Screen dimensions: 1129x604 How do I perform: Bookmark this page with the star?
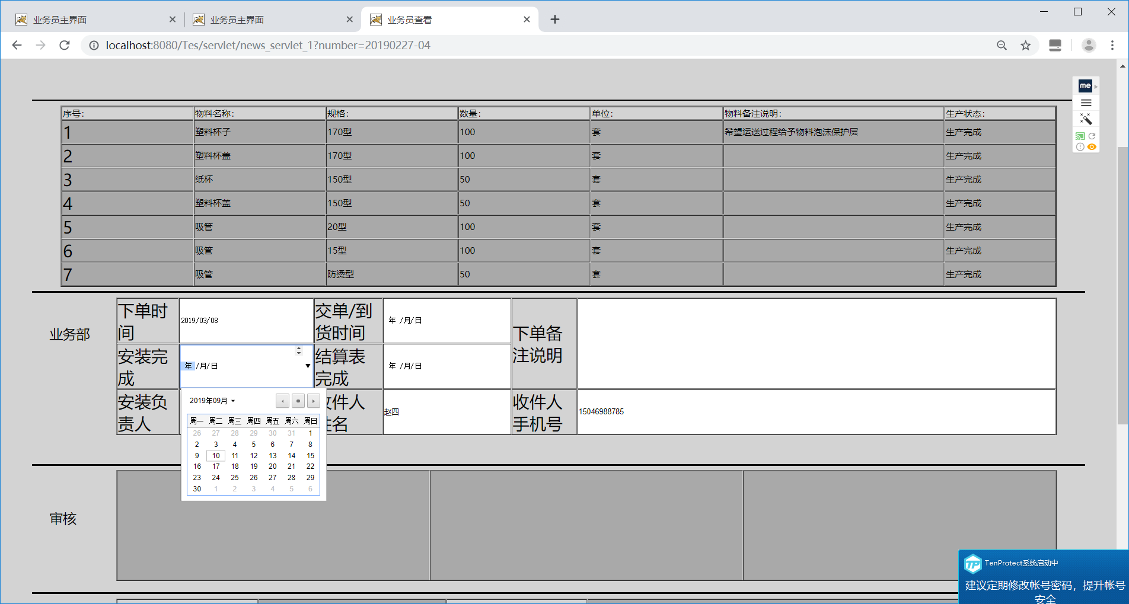point(1026,45)
